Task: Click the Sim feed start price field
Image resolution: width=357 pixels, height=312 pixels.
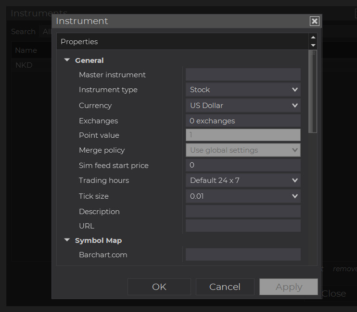Action: point(243,166)
